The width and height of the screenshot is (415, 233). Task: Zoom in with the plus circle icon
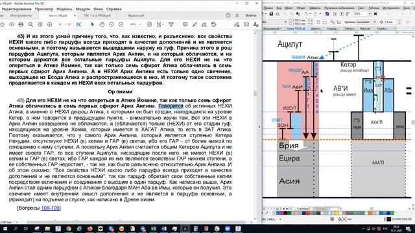(121, 25)
